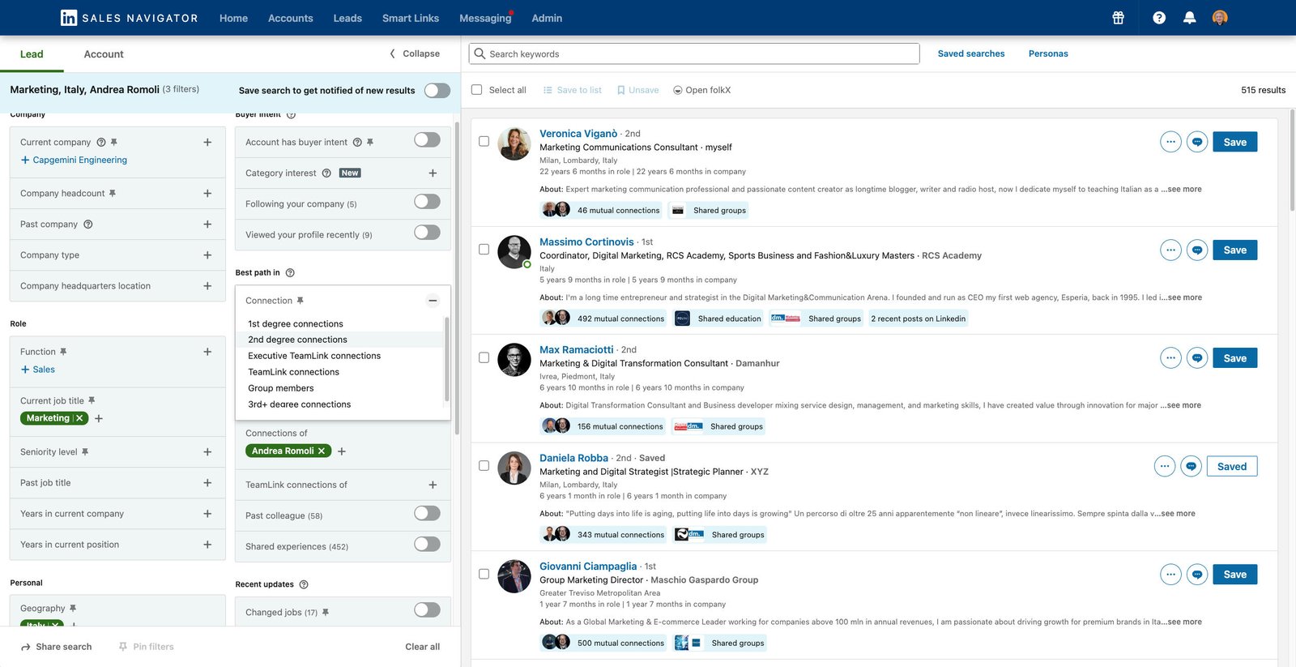Click the Best path in info icon
Viewport: 1296px width, 667px height.
pos(290,272)
